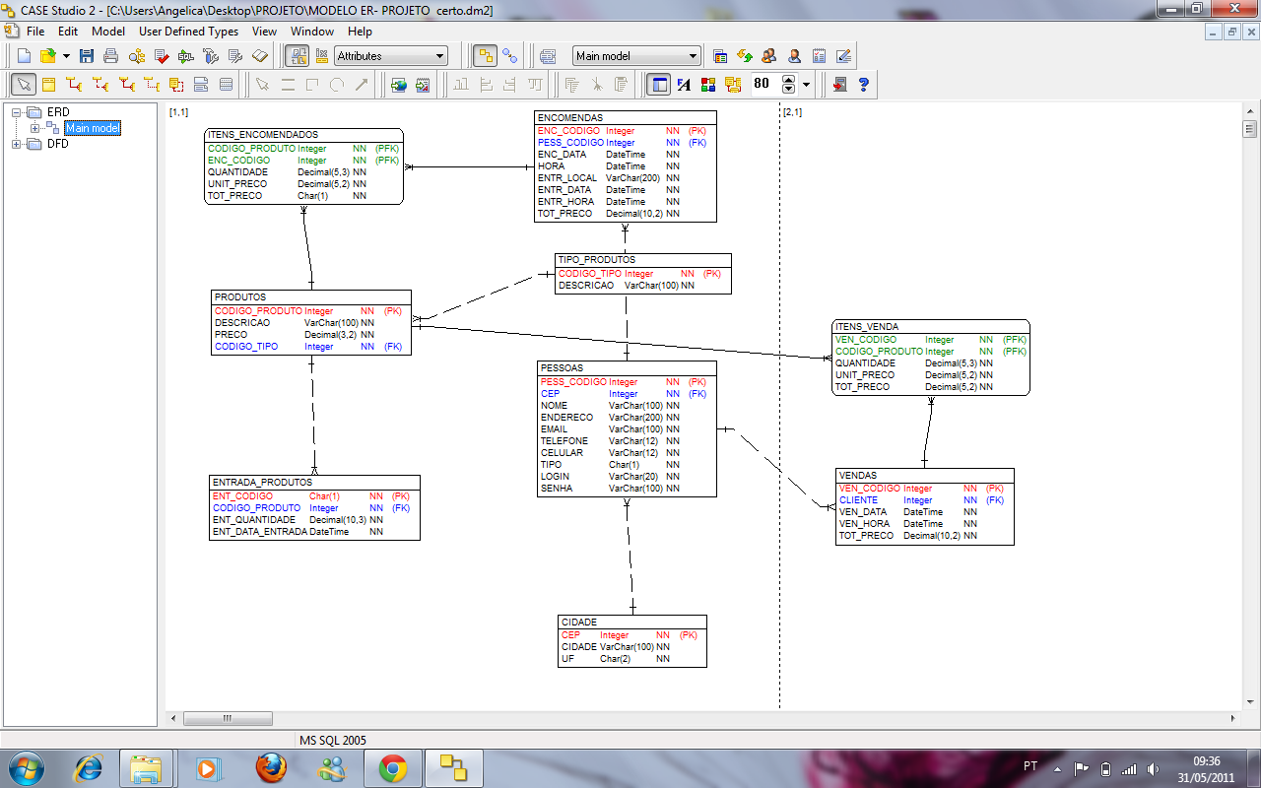Open the Model menu

coord(108,31)
